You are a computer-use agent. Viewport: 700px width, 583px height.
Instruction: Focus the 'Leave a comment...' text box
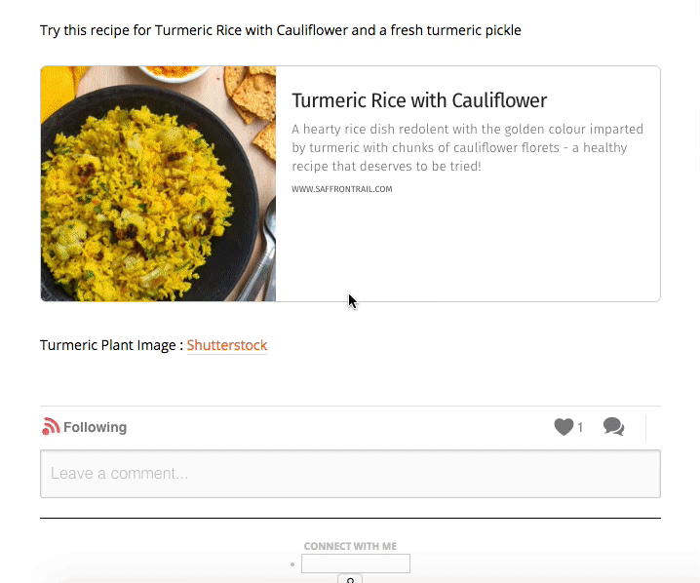(x=350, y=474)
